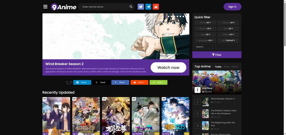Open Wind Breaker Season 2 in Top Anime list
Image resolution: width=286 pixels, height=135 pixels.
[x=223, y=99]
